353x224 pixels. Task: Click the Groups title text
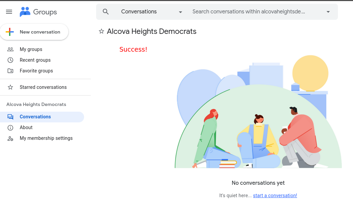point(45,12)
